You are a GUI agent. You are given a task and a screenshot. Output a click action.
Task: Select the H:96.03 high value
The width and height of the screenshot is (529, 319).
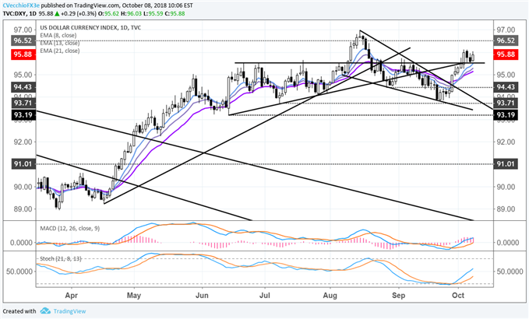[131, 14]
